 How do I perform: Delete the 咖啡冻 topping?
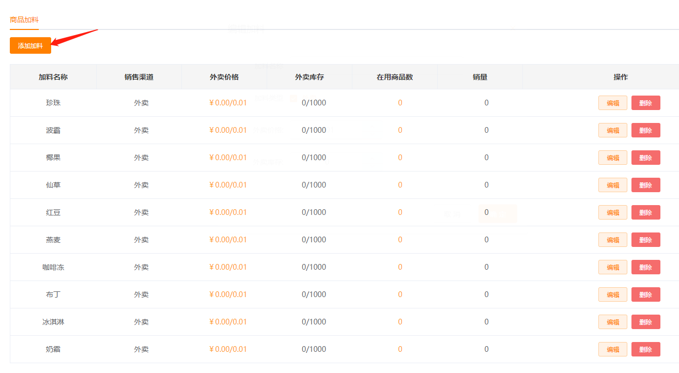645,267
